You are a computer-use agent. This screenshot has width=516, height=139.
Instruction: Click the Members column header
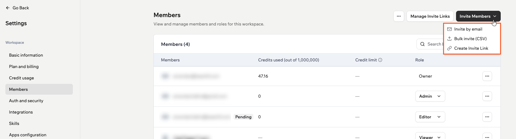(170, 60)
